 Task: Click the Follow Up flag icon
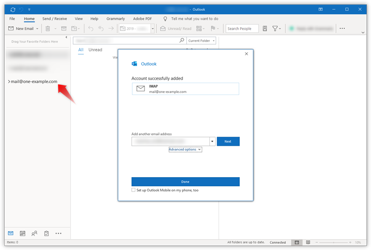pos(213,28)
